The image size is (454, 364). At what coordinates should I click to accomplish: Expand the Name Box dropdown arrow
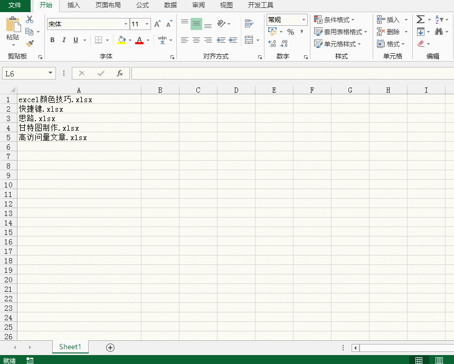[50, 73]
